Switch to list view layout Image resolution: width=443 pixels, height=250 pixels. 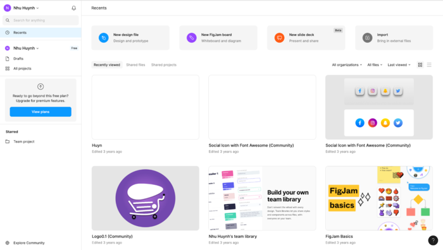tap(429, 65)
